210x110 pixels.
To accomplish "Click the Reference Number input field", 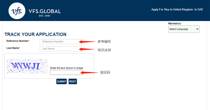I will pos(62,42).
